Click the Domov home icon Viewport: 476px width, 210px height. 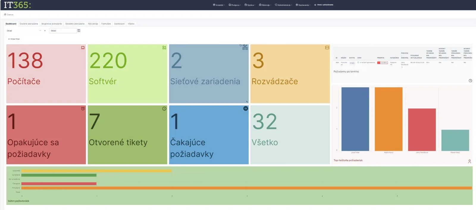(x=5, y=14)
